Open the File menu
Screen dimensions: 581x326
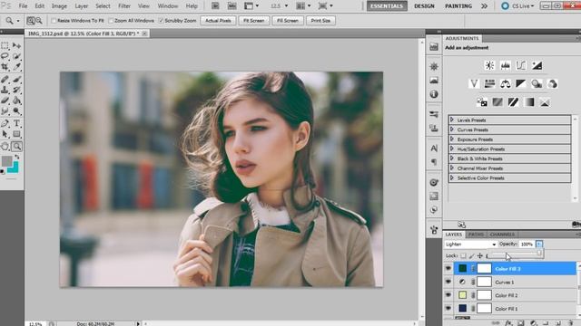click(x=23, y=6)
